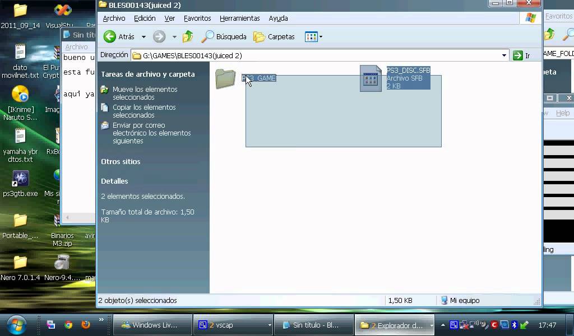Open the forward history dropdown arrow
Screen dimensions: 574x336
(174, 36)
